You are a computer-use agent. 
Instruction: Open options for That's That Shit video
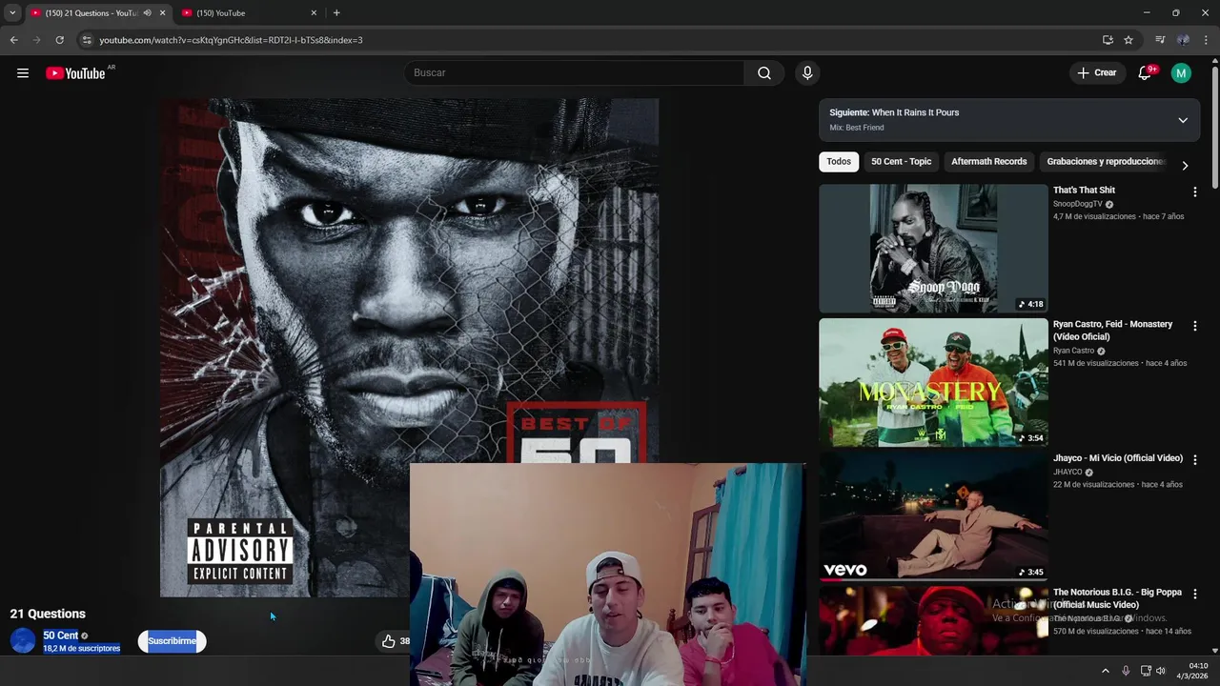1194,192
